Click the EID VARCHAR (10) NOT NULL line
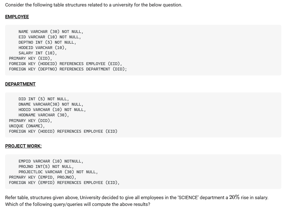 click(50, 37)
